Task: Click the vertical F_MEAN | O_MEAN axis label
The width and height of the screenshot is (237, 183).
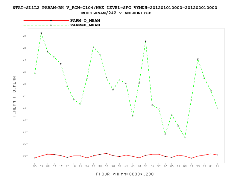Action: [x=14, y=97]
